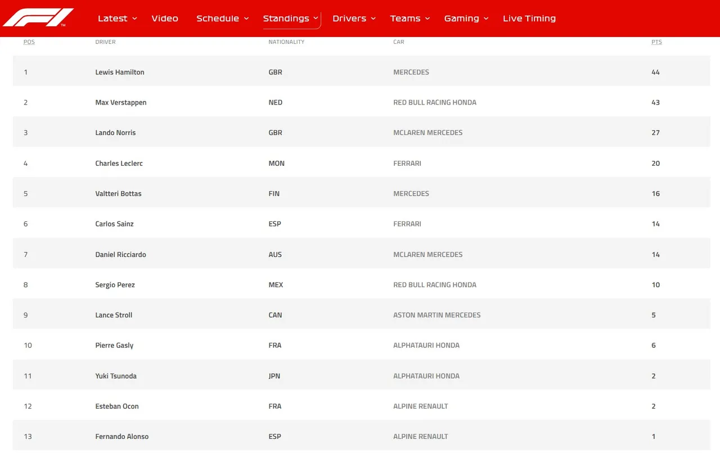This screenshot has height=453, width=720.
Task: Open the Latest navigation item
Action: pyautogui.click(x=112, y=19)
